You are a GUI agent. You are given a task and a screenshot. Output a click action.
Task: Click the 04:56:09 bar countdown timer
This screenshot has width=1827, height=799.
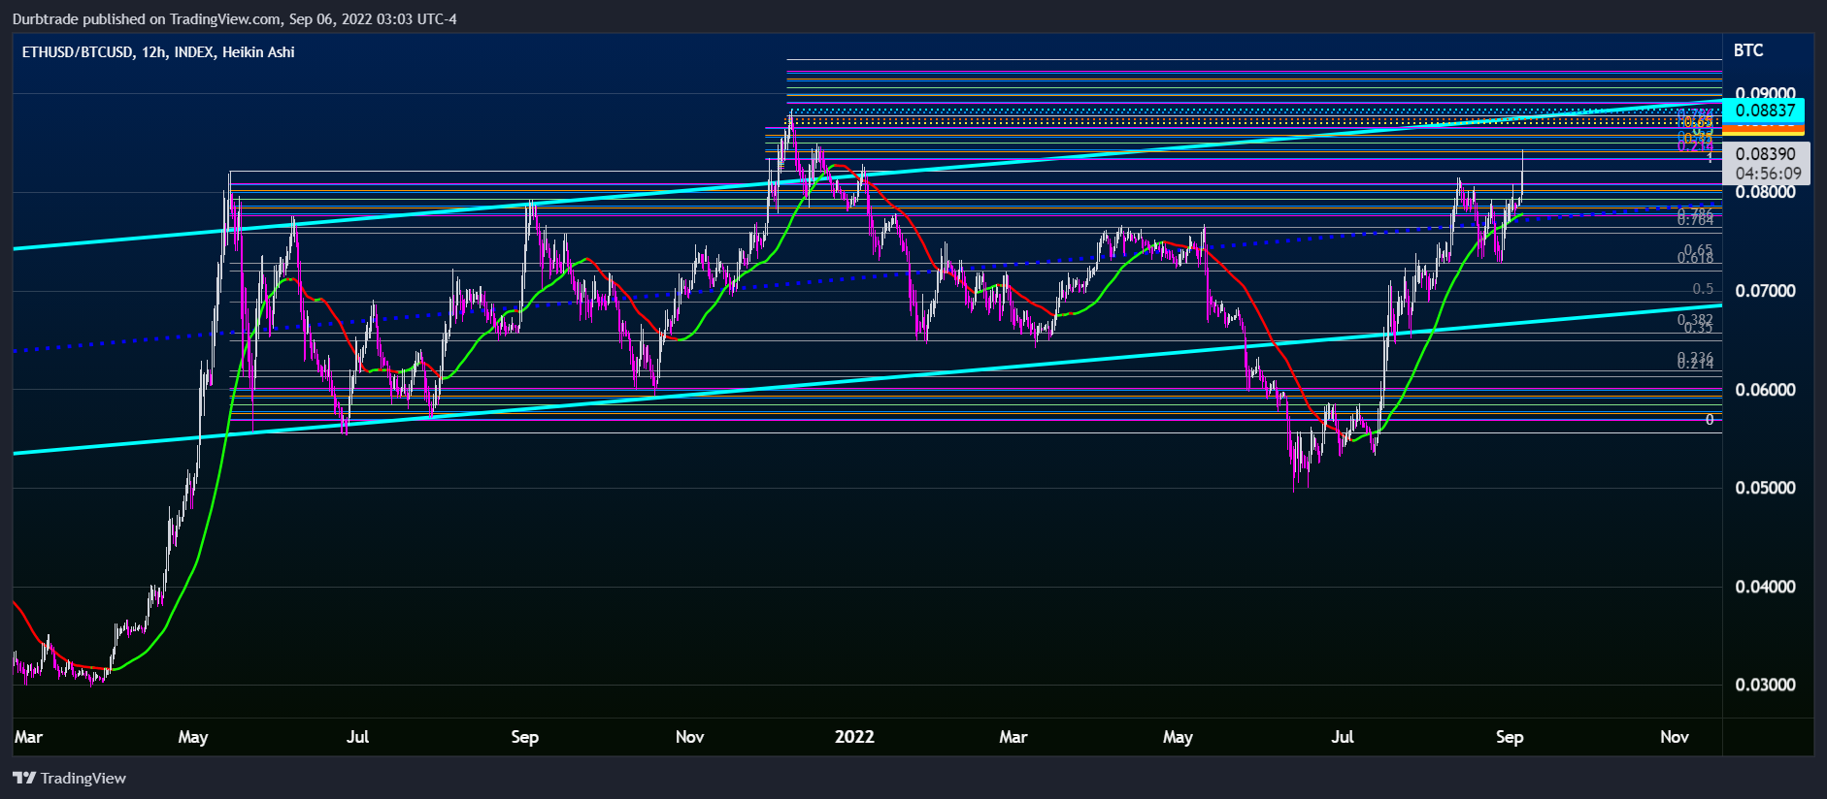(1768, 174)
